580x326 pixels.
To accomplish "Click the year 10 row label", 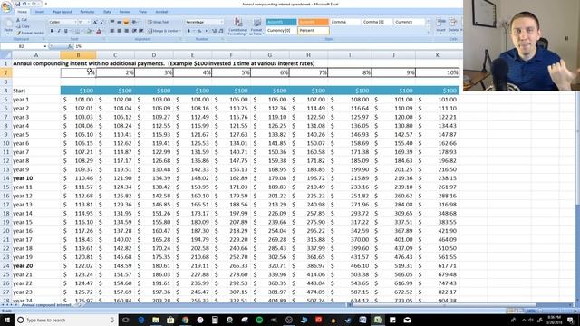I will pyautogui.click(x=23, y=178).
